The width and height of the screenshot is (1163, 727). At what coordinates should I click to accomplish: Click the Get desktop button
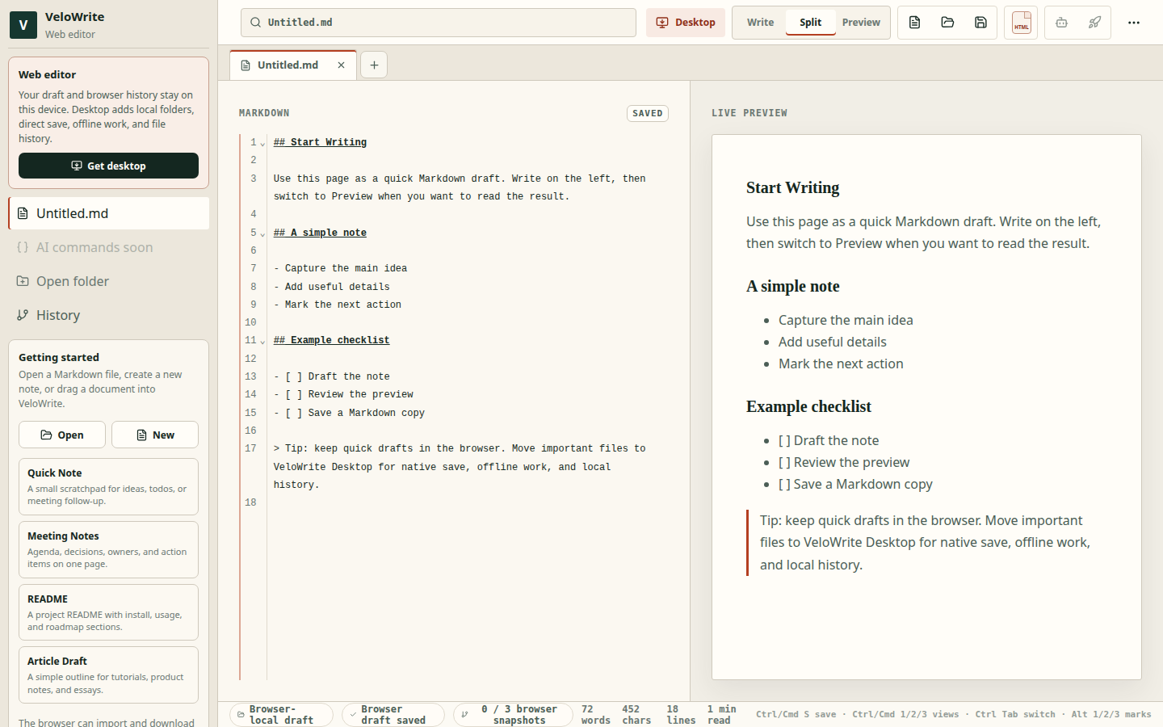108,166
